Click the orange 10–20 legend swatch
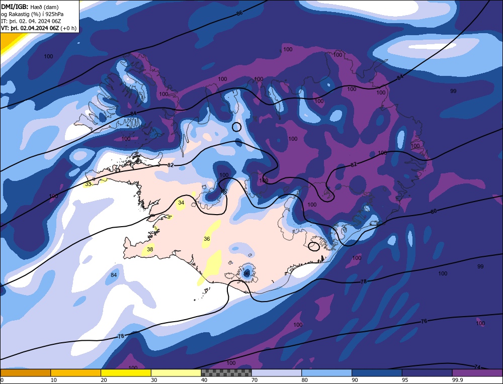 [x=76, y=372]
